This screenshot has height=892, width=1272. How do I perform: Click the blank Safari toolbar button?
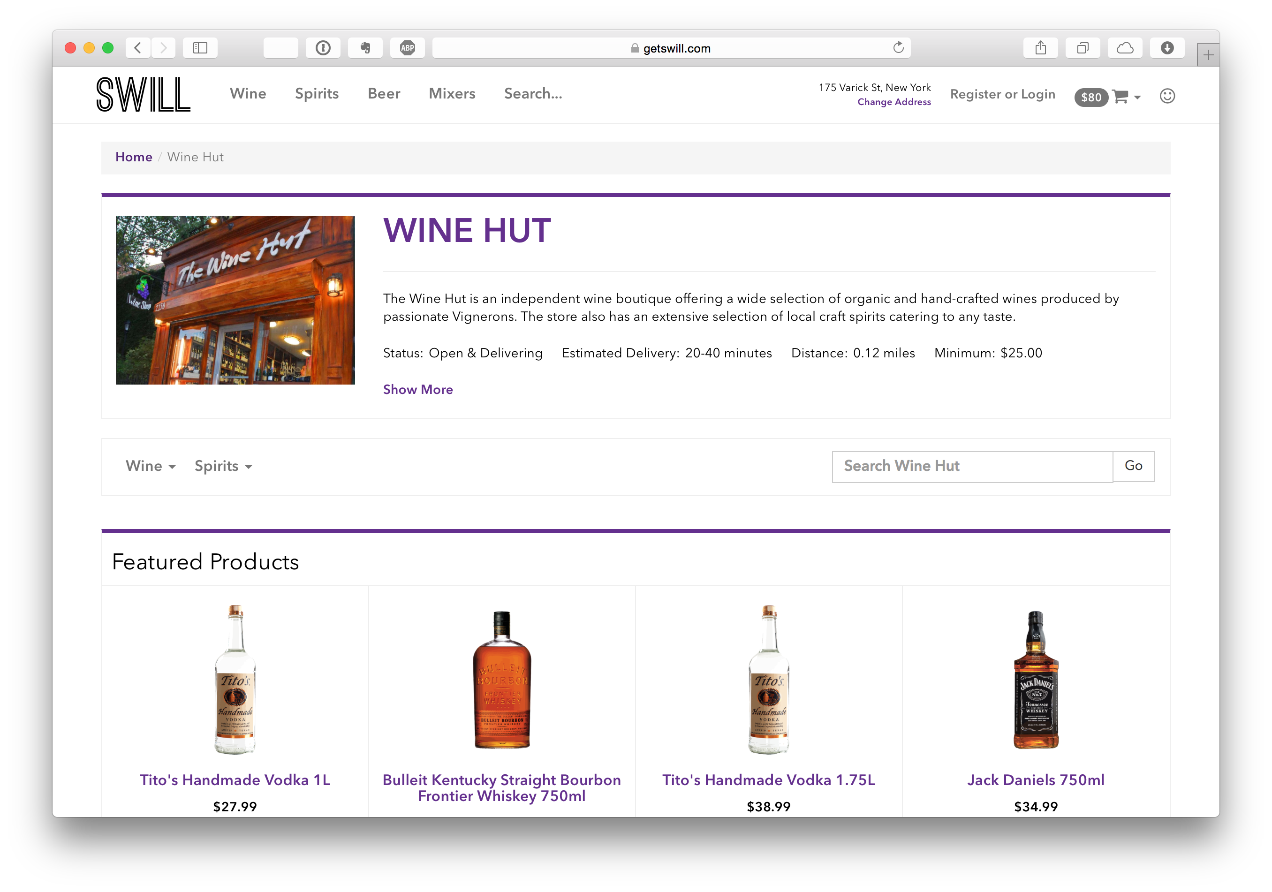281,48
